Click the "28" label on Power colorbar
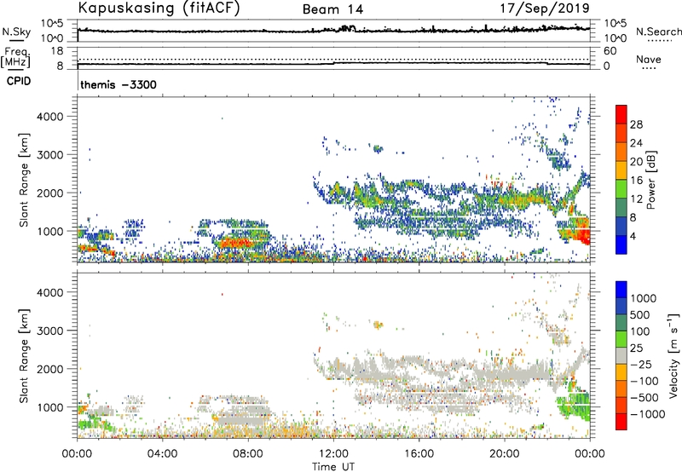This screenshot has height=472, width=682. click(x=636, y=124)
